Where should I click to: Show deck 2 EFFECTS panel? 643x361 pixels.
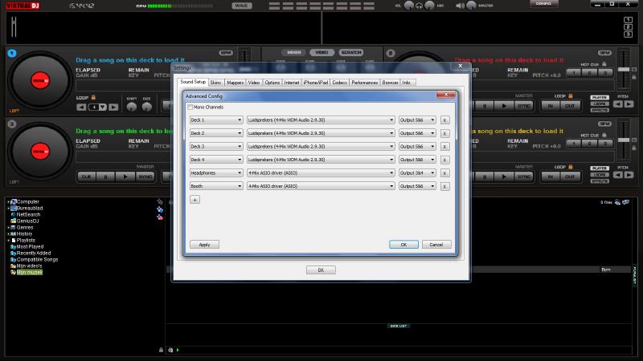tap(600, 111)
